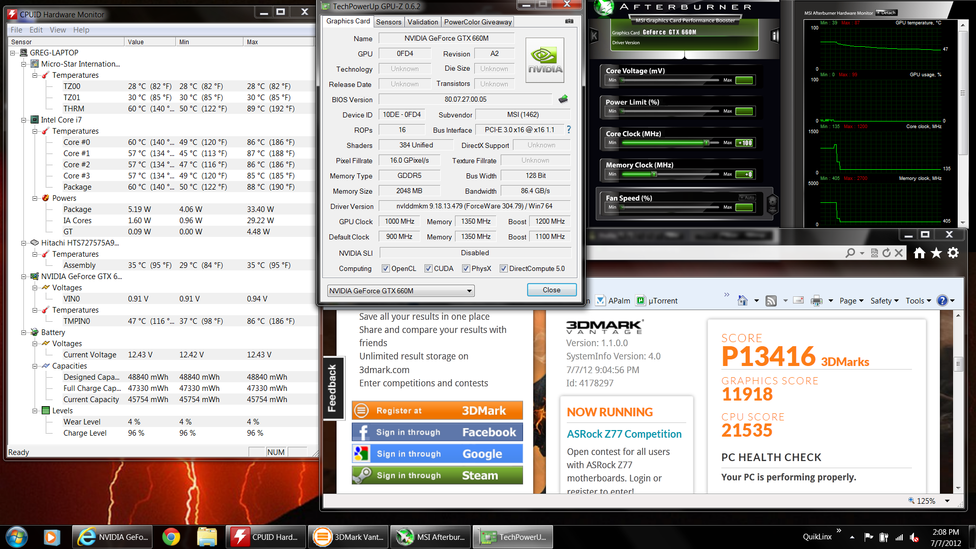
Task: Open Windows Explorer folder on taskbar
Action: click(207, 537)
